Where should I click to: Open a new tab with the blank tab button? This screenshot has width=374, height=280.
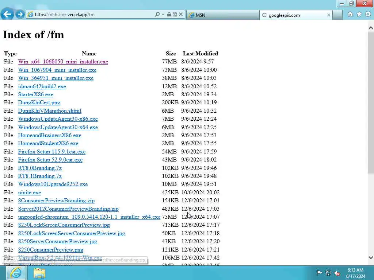tap(337, 15)
